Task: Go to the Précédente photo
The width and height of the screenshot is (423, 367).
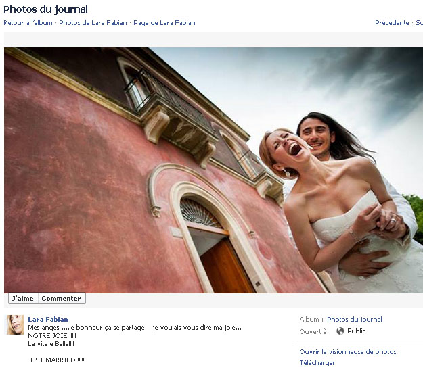Action: click(392, 23)
